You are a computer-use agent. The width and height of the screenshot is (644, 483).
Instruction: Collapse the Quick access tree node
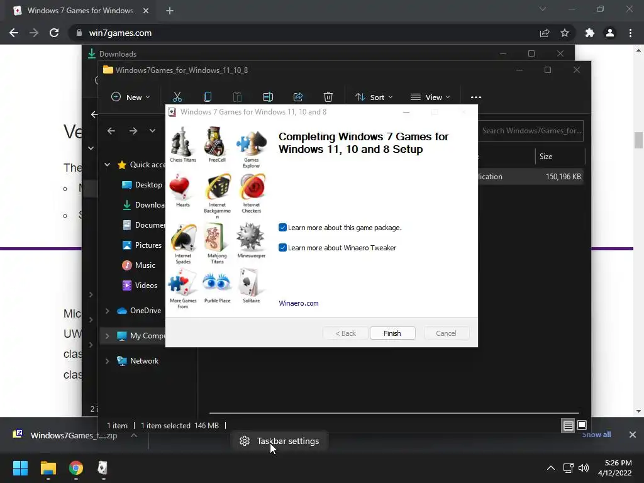click(x=107, y=165)
